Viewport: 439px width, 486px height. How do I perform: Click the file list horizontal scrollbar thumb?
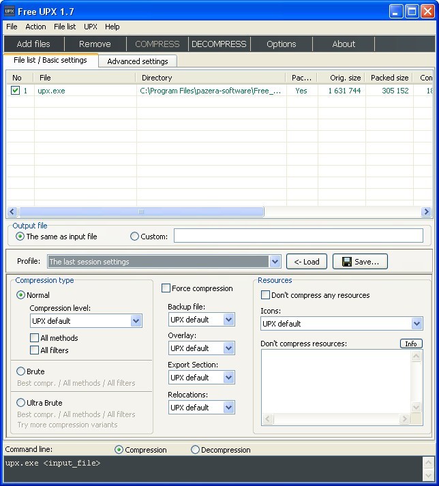[x=141, y=212]
